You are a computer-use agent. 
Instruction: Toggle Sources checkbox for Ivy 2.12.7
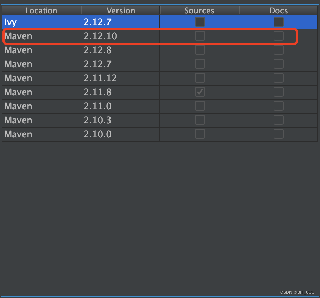pos(200,22)
